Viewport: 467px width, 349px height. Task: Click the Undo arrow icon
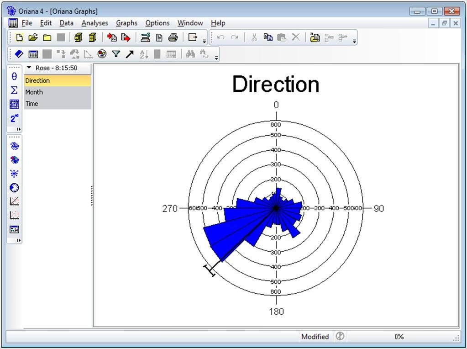pyautogui.click(x=220, y=37)
